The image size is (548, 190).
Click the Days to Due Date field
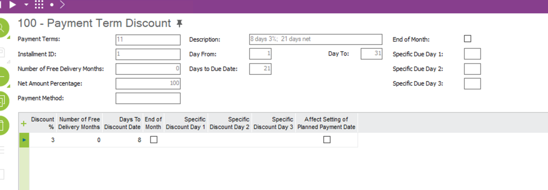(260, 69)
